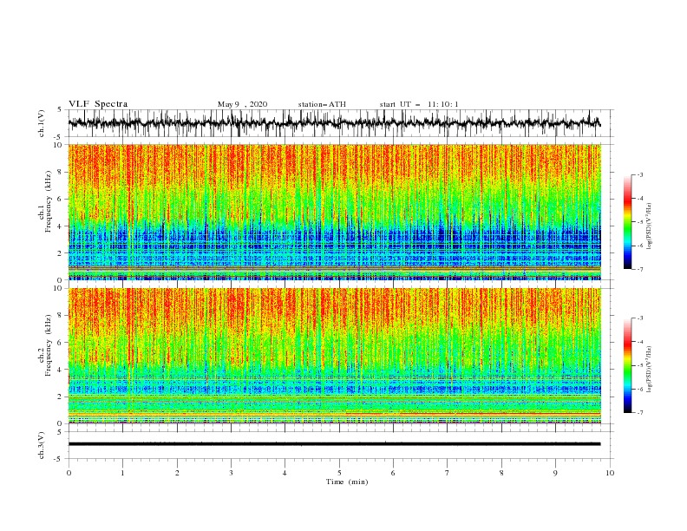Click the "Time (min)" x-axis label
Screen dimensions: 687x531
[347, 482]
